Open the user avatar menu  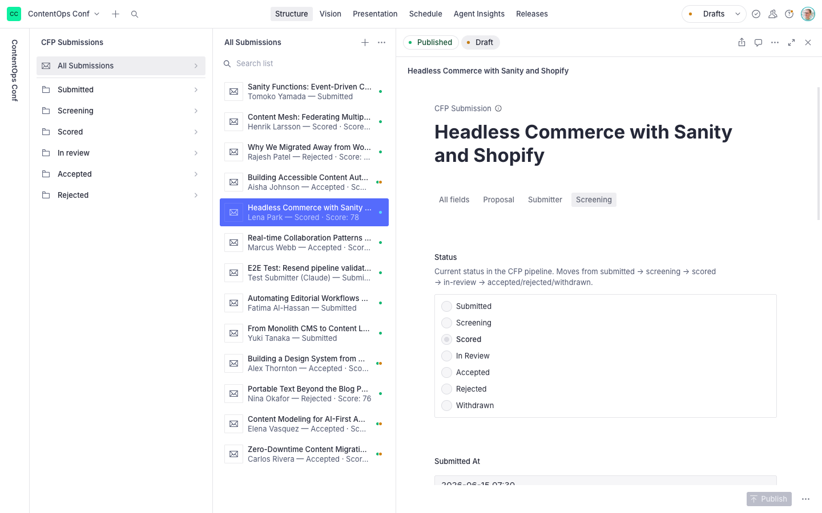[808, 14]
